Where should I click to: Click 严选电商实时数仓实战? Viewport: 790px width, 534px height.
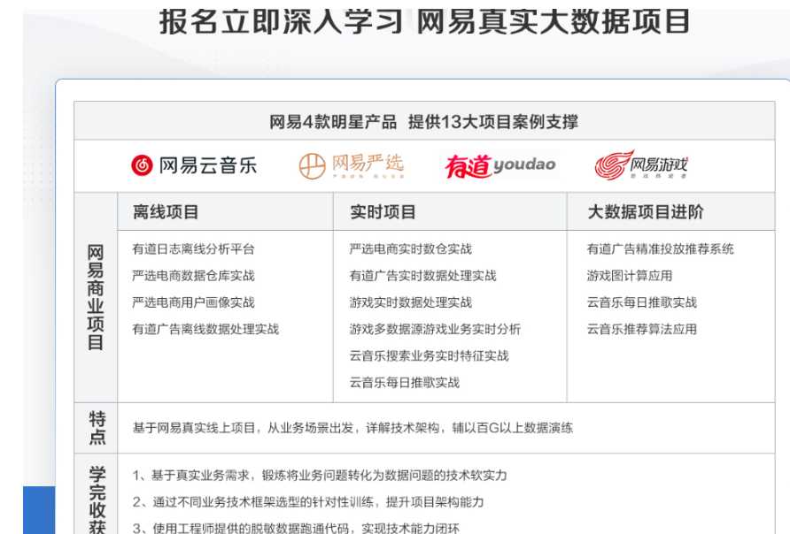(x=411, y=249)
